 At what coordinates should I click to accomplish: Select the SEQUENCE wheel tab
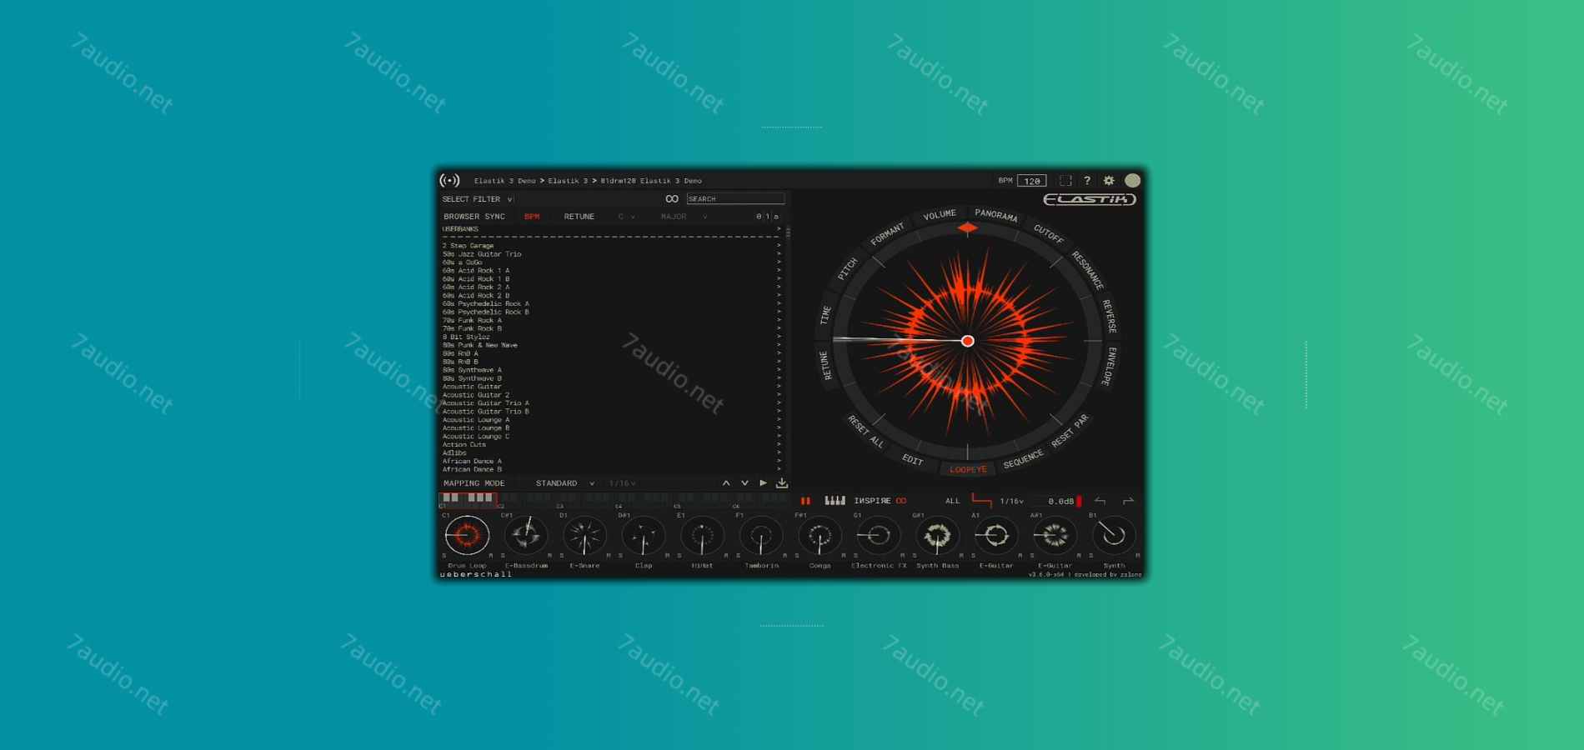pos(1023,459)
